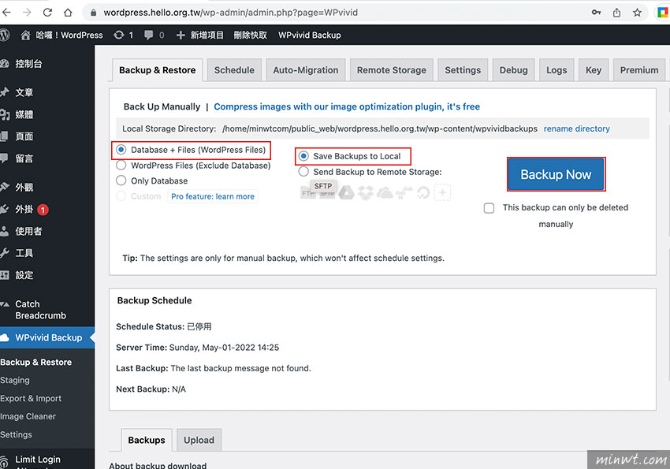The height and width of the screenshot is (469, 670).
Task: Open 頁面 pages in sidebar
Action: pyautogui.click(x=24, y=136)
